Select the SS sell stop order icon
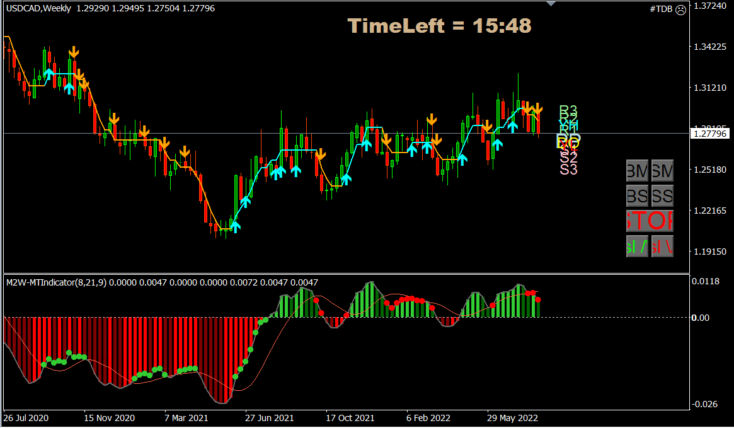 click(x=662, y=195)
